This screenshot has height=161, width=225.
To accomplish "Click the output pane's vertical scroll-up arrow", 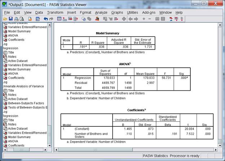I will pos(220,25).
